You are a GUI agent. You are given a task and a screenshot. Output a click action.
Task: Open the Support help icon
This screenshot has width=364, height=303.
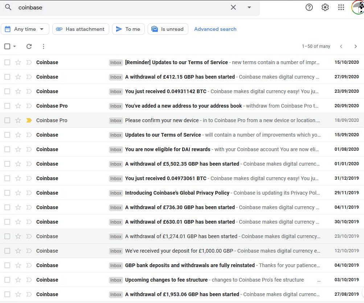pyautogui.click(x=309, y=7)
